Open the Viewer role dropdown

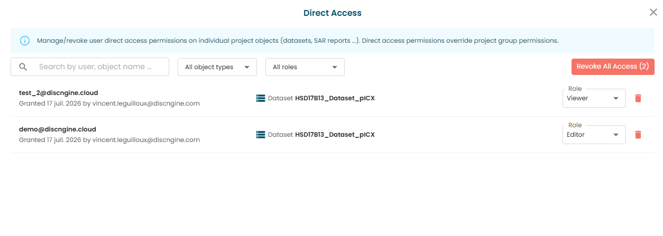tap(594, 98)
